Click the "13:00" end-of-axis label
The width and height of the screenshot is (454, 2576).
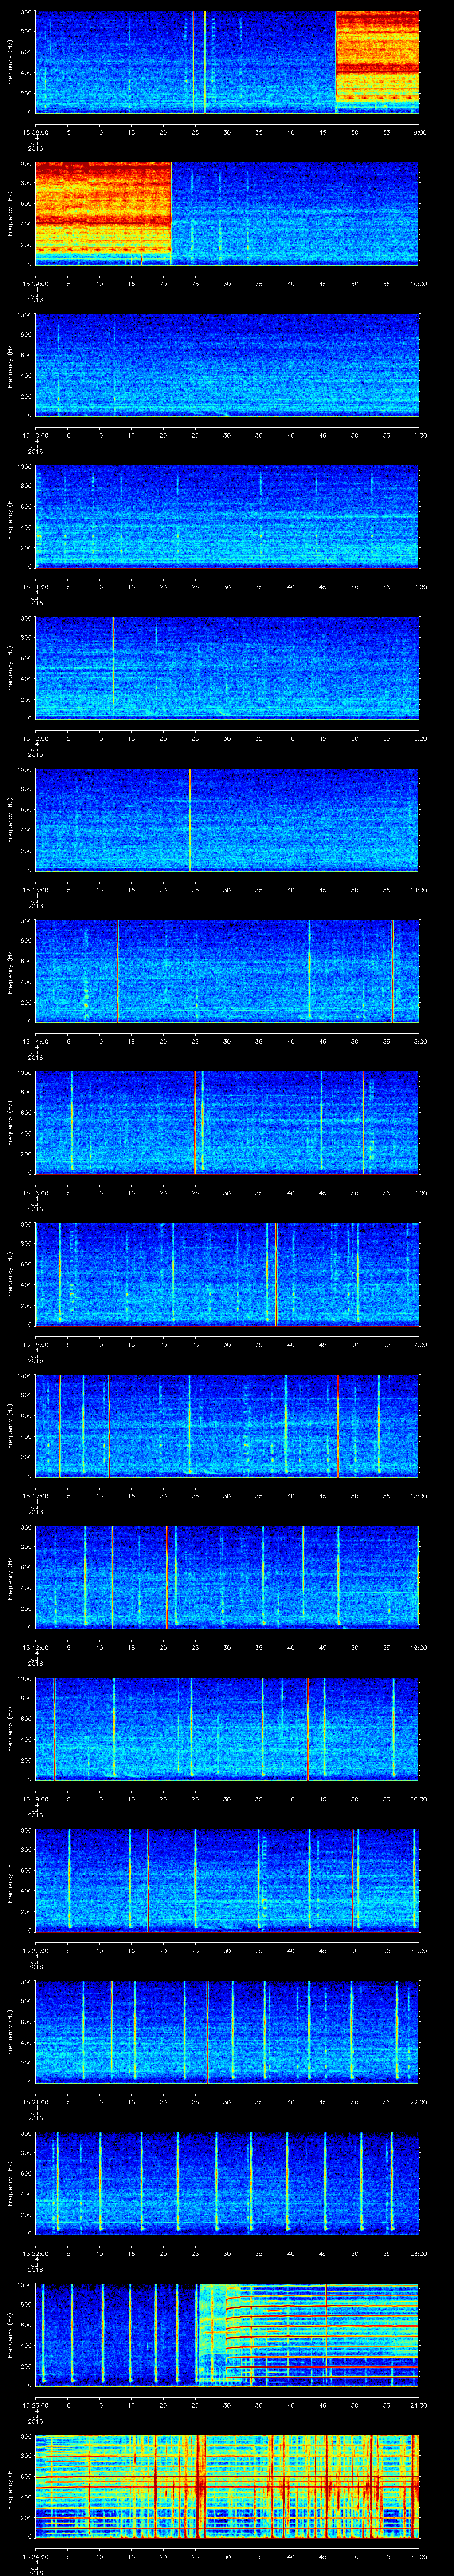(418, 738)
